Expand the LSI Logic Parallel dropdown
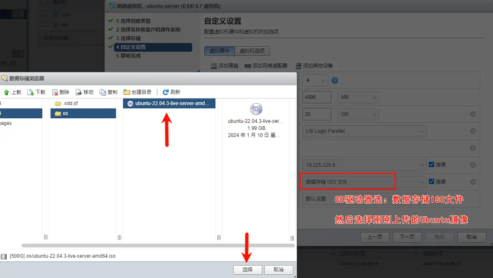The image size is (493, 278). click(x=365, y=131)
